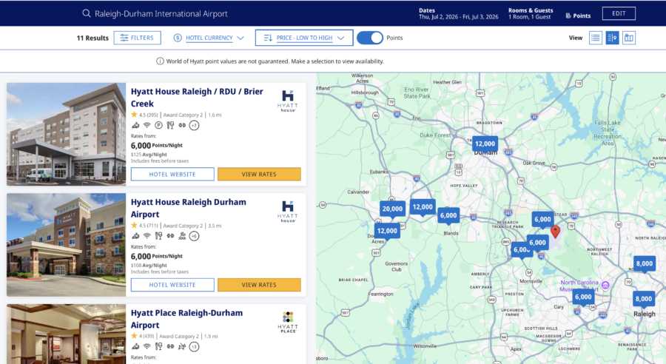Click fitness dumbbell icon for Brier Creek hotel

(182, 125)
